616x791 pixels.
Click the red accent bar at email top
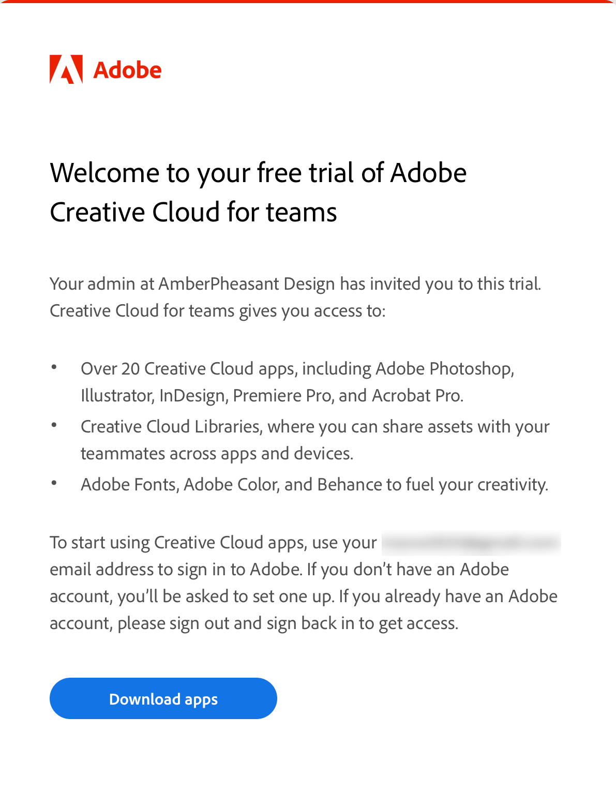point(308,2)
